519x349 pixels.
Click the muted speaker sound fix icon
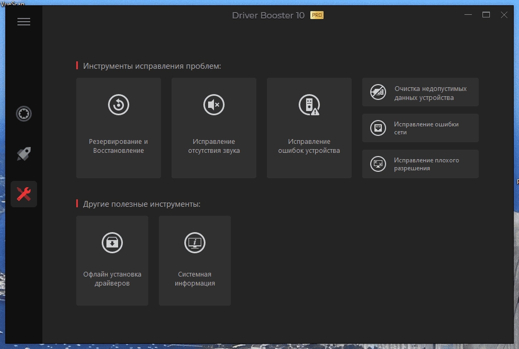[x=214, y=105]
